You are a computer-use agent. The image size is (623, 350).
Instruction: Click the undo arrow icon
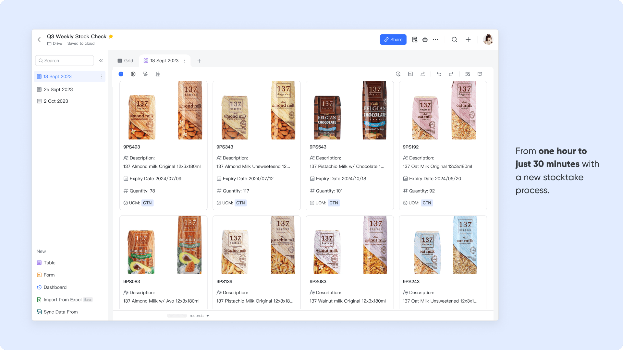point(439,74)
